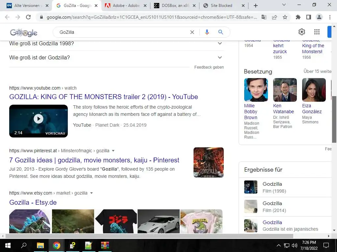View site info padlock icon

pos(41,17)
